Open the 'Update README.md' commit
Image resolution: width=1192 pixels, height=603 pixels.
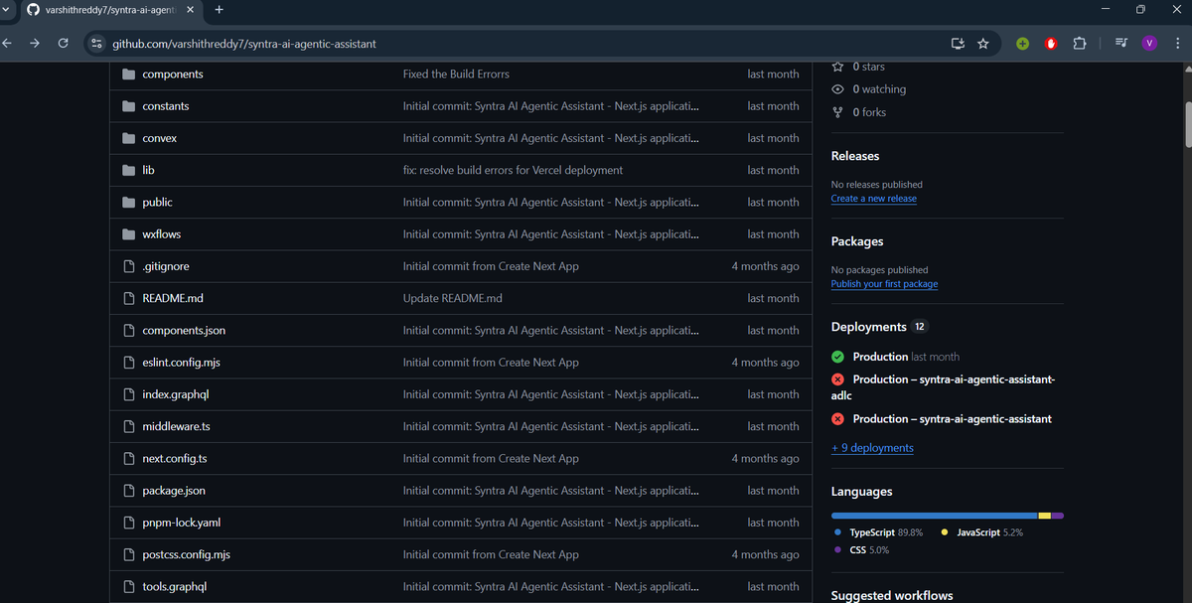453,298
